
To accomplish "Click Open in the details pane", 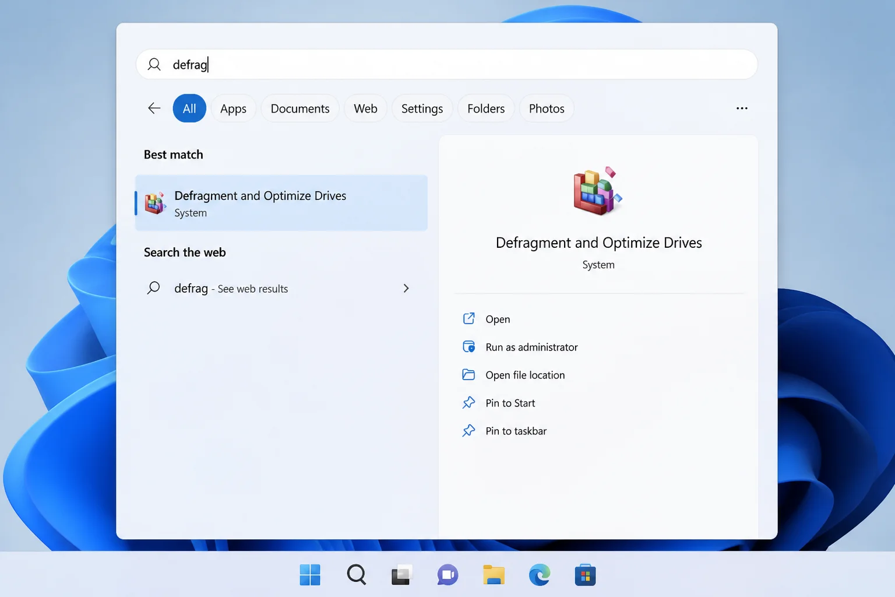I will click(498, 319).
